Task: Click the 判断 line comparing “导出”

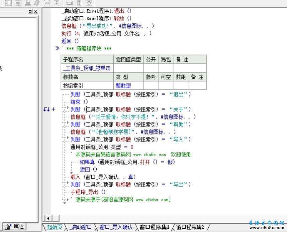Action: 131,184
